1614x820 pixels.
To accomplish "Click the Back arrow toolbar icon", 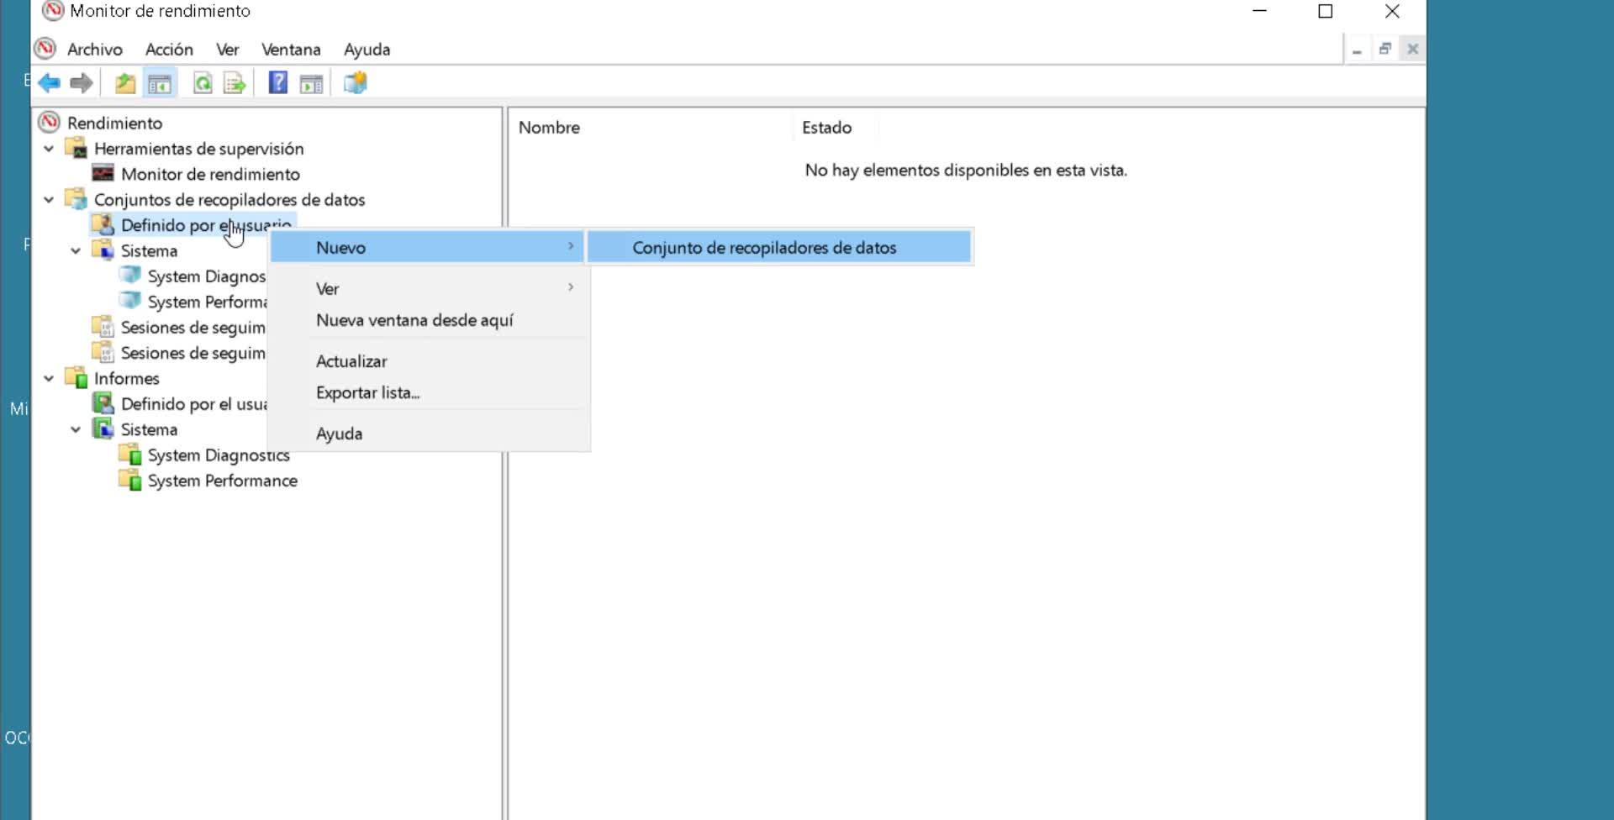I will (x=50, y=83).
